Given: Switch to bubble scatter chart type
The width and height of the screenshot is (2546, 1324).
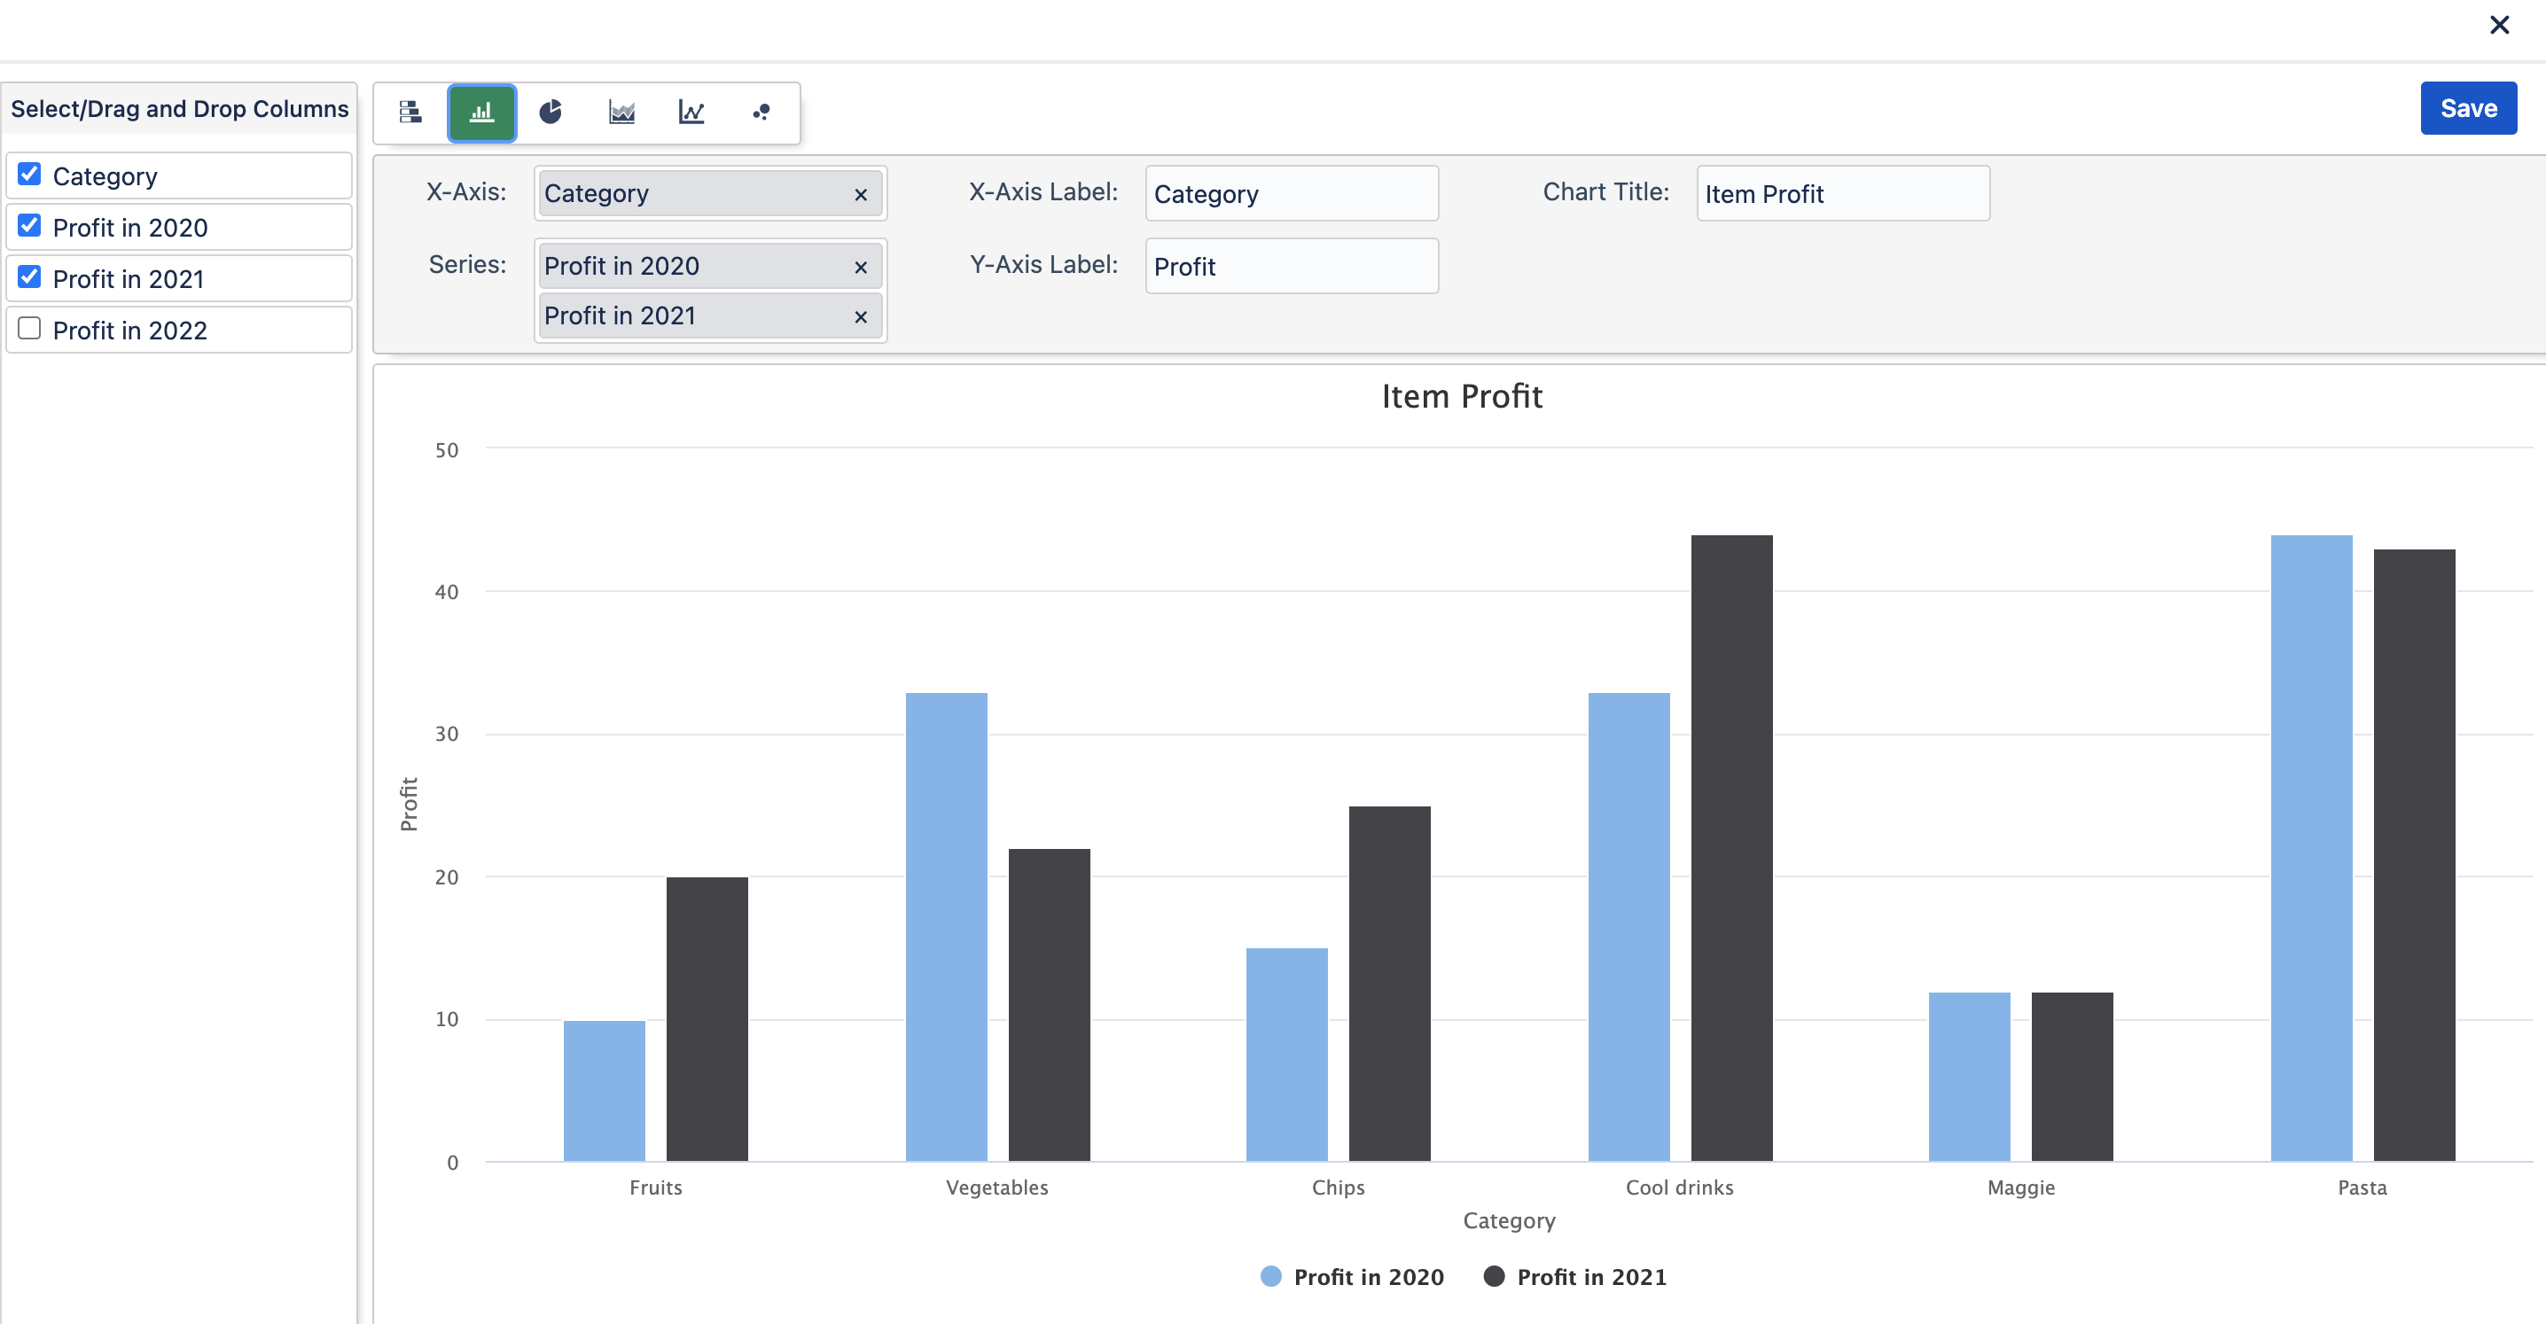Looking at the screenshot, I should (x=761, y=113).
